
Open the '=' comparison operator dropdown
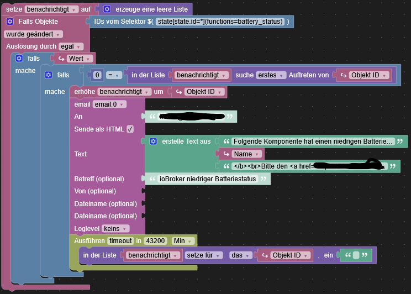(x=114, y=75)
